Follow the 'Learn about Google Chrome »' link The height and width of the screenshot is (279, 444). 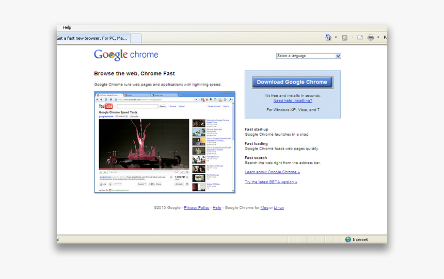tap(272, 172)
